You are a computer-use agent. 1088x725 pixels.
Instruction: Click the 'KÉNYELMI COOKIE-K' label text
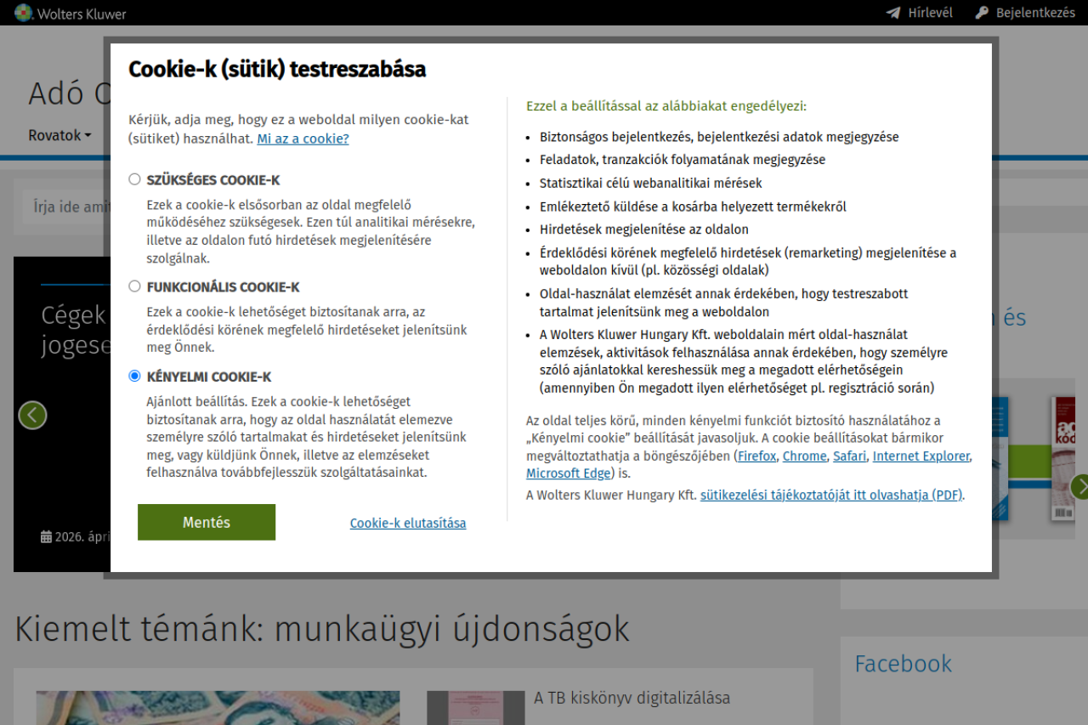coord(209,377)
